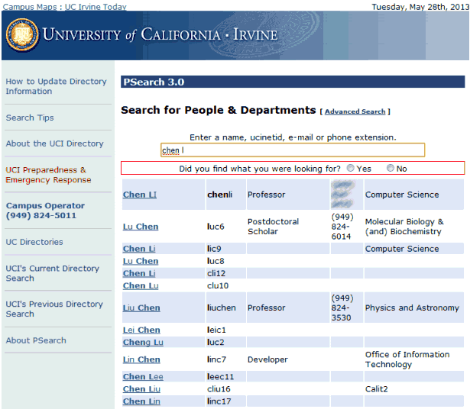Open the Chen Lu result link
The height and width of the screenshot is (409, 470).
tap(141, 285)
